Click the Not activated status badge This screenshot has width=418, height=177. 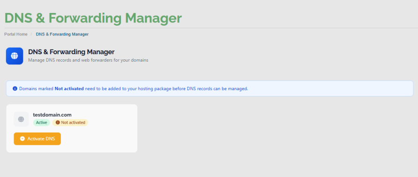70,122
